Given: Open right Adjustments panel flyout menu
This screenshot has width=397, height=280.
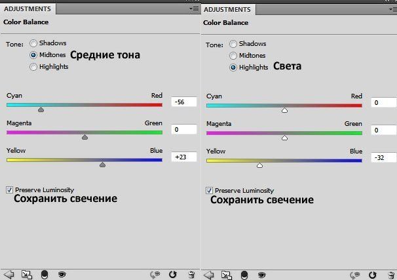Looking at the screenshot, I should click(x=393, y=10).
